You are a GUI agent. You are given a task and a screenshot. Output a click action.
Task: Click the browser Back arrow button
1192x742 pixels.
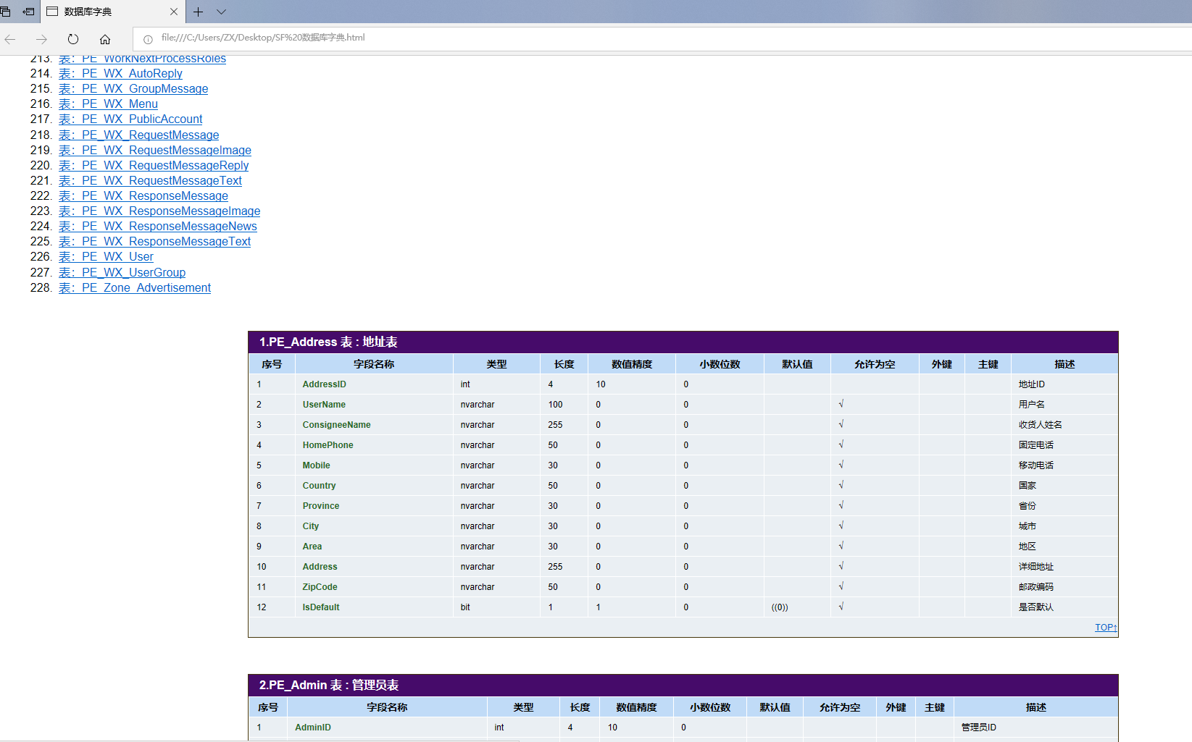[x=10, y=39]
